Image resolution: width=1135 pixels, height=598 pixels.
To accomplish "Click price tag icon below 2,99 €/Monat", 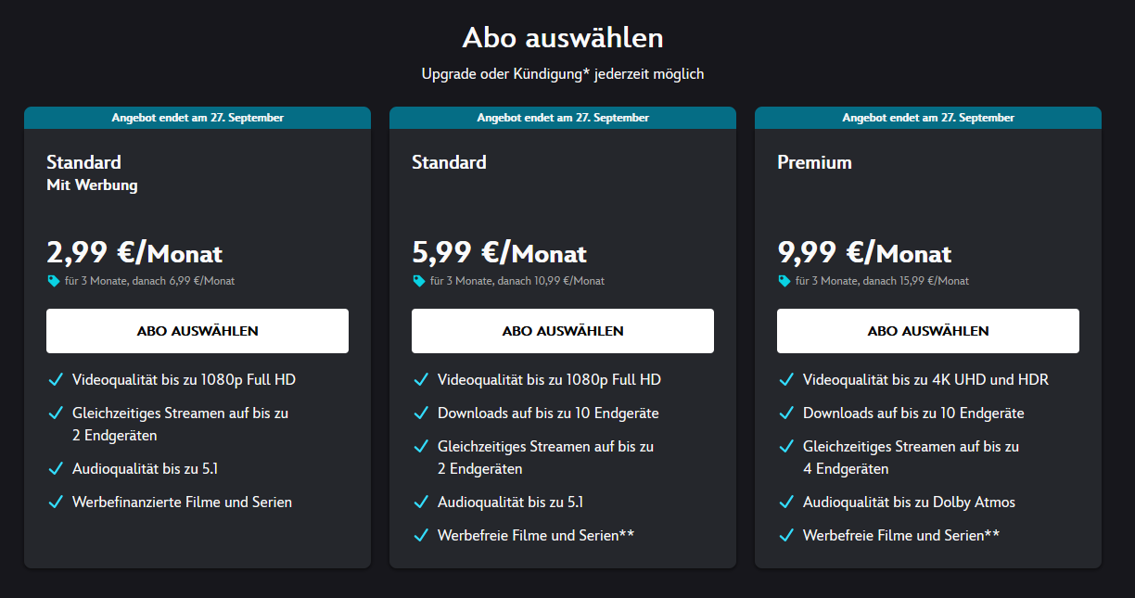I will point(53,281).
